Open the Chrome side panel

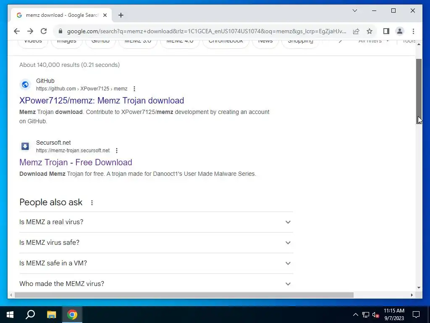(386, 31)
